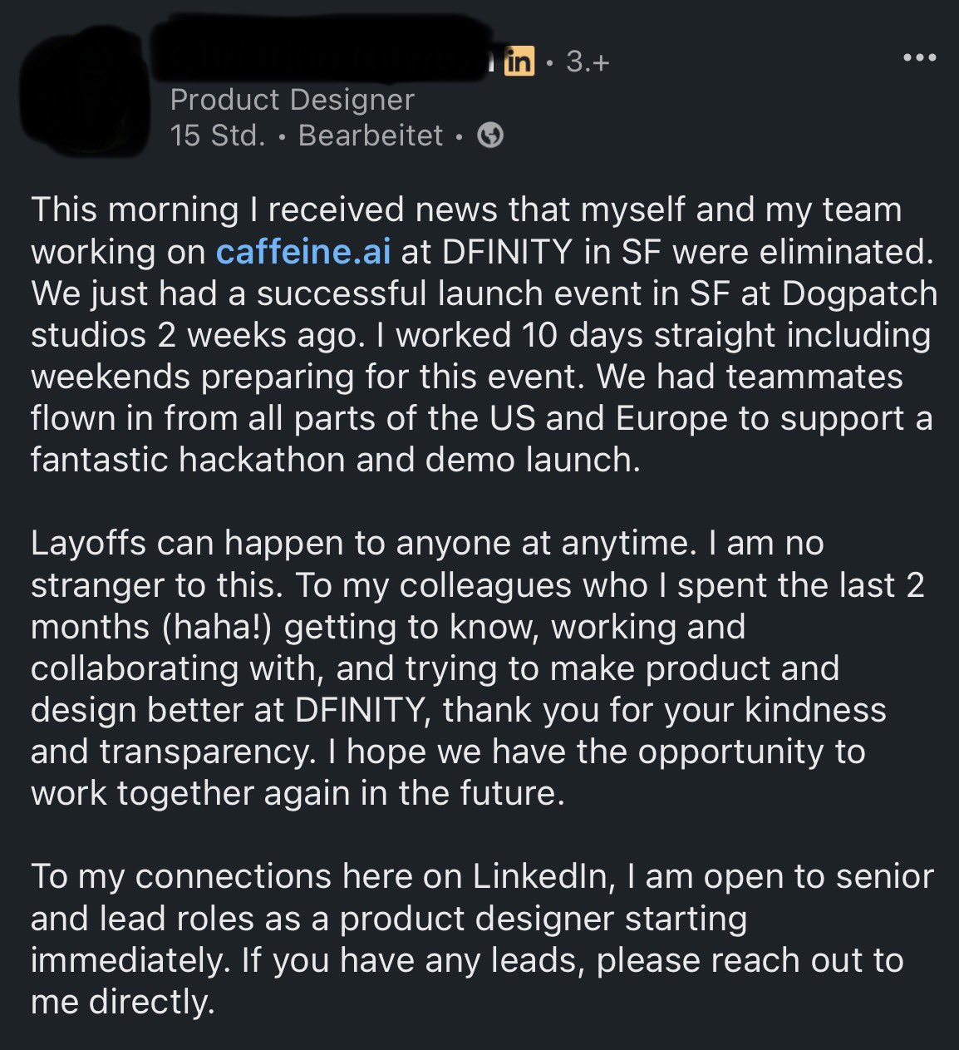
Task: Click the first paragraph starting This morning
Action: tap(484, 335)
